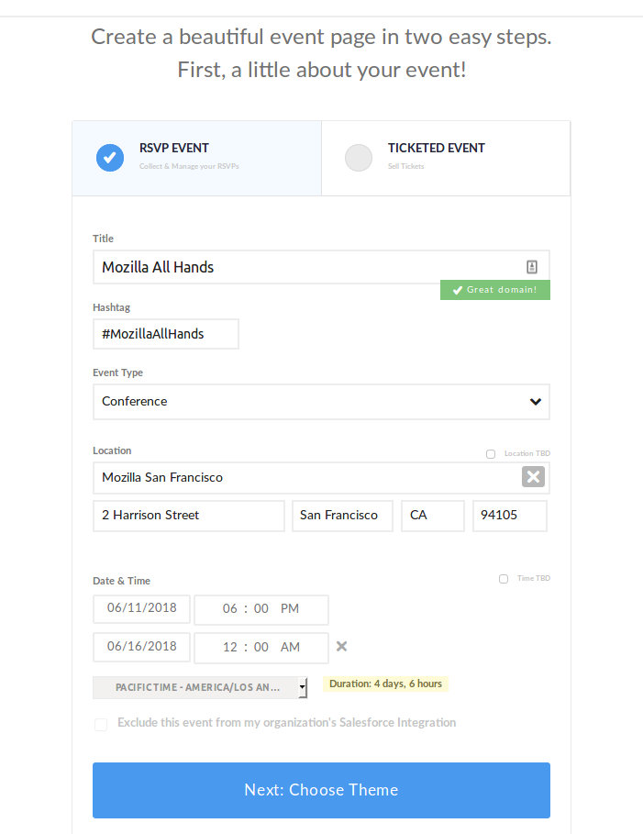Enable the Time TBD checkbox
Image resolution: width=643 pixels, height=834 pixels.
[x=504, y=579]
